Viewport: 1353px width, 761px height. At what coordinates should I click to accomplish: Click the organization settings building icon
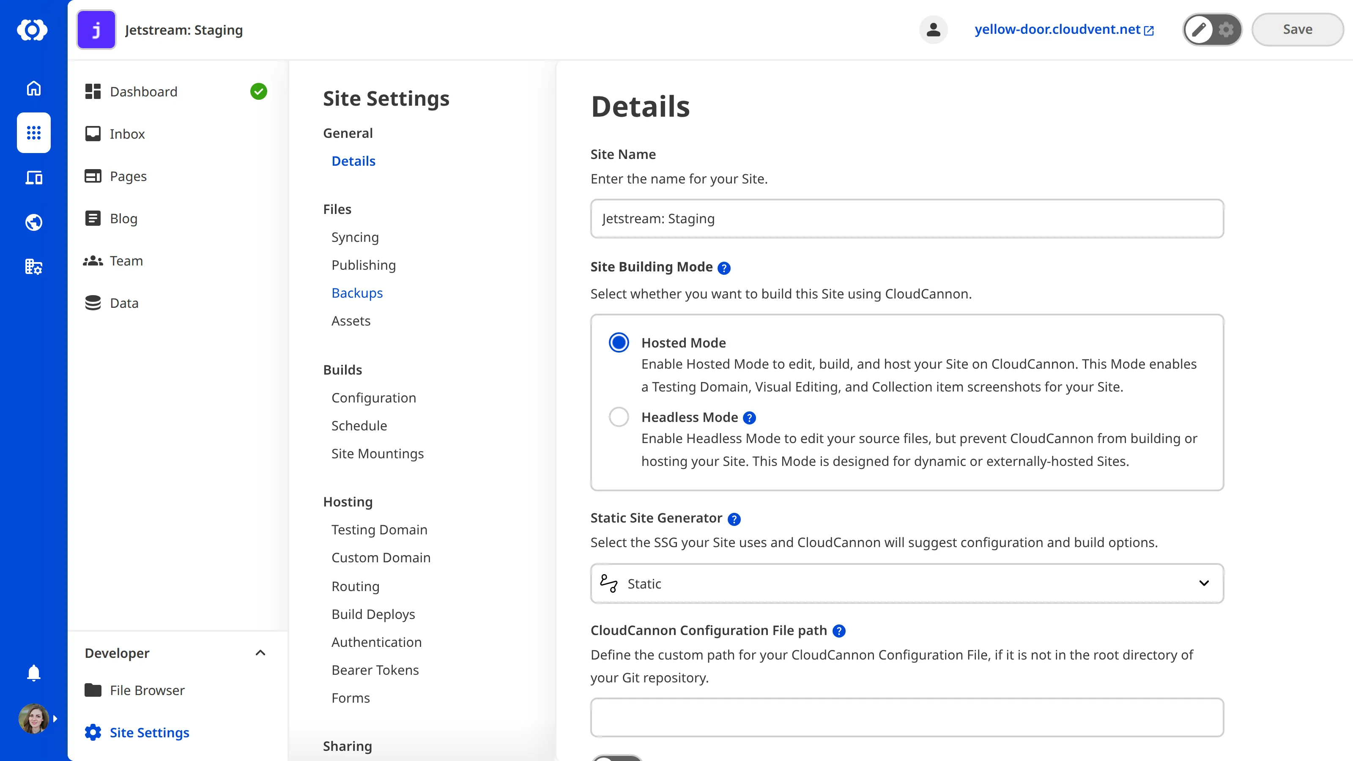coord(33,267)
